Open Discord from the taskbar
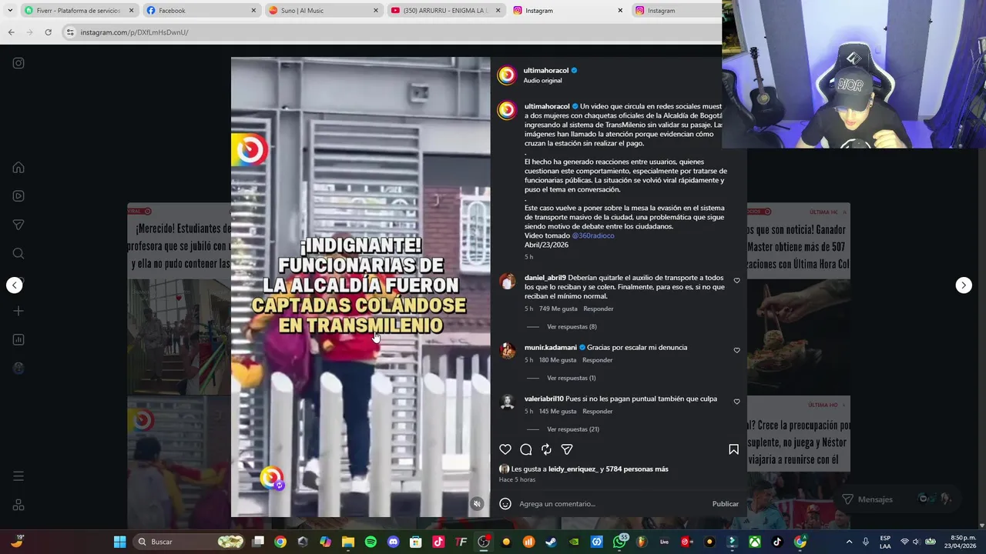 pos(394,542)
